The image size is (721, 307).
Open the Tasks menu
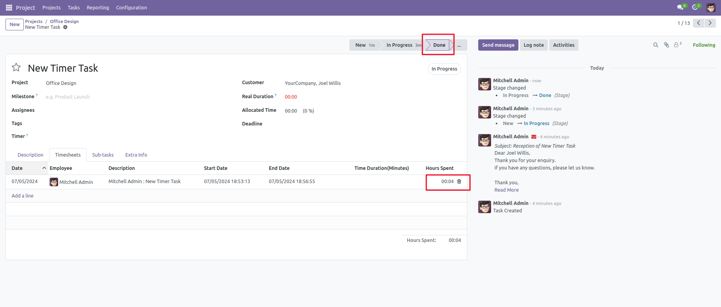[74, 8]
